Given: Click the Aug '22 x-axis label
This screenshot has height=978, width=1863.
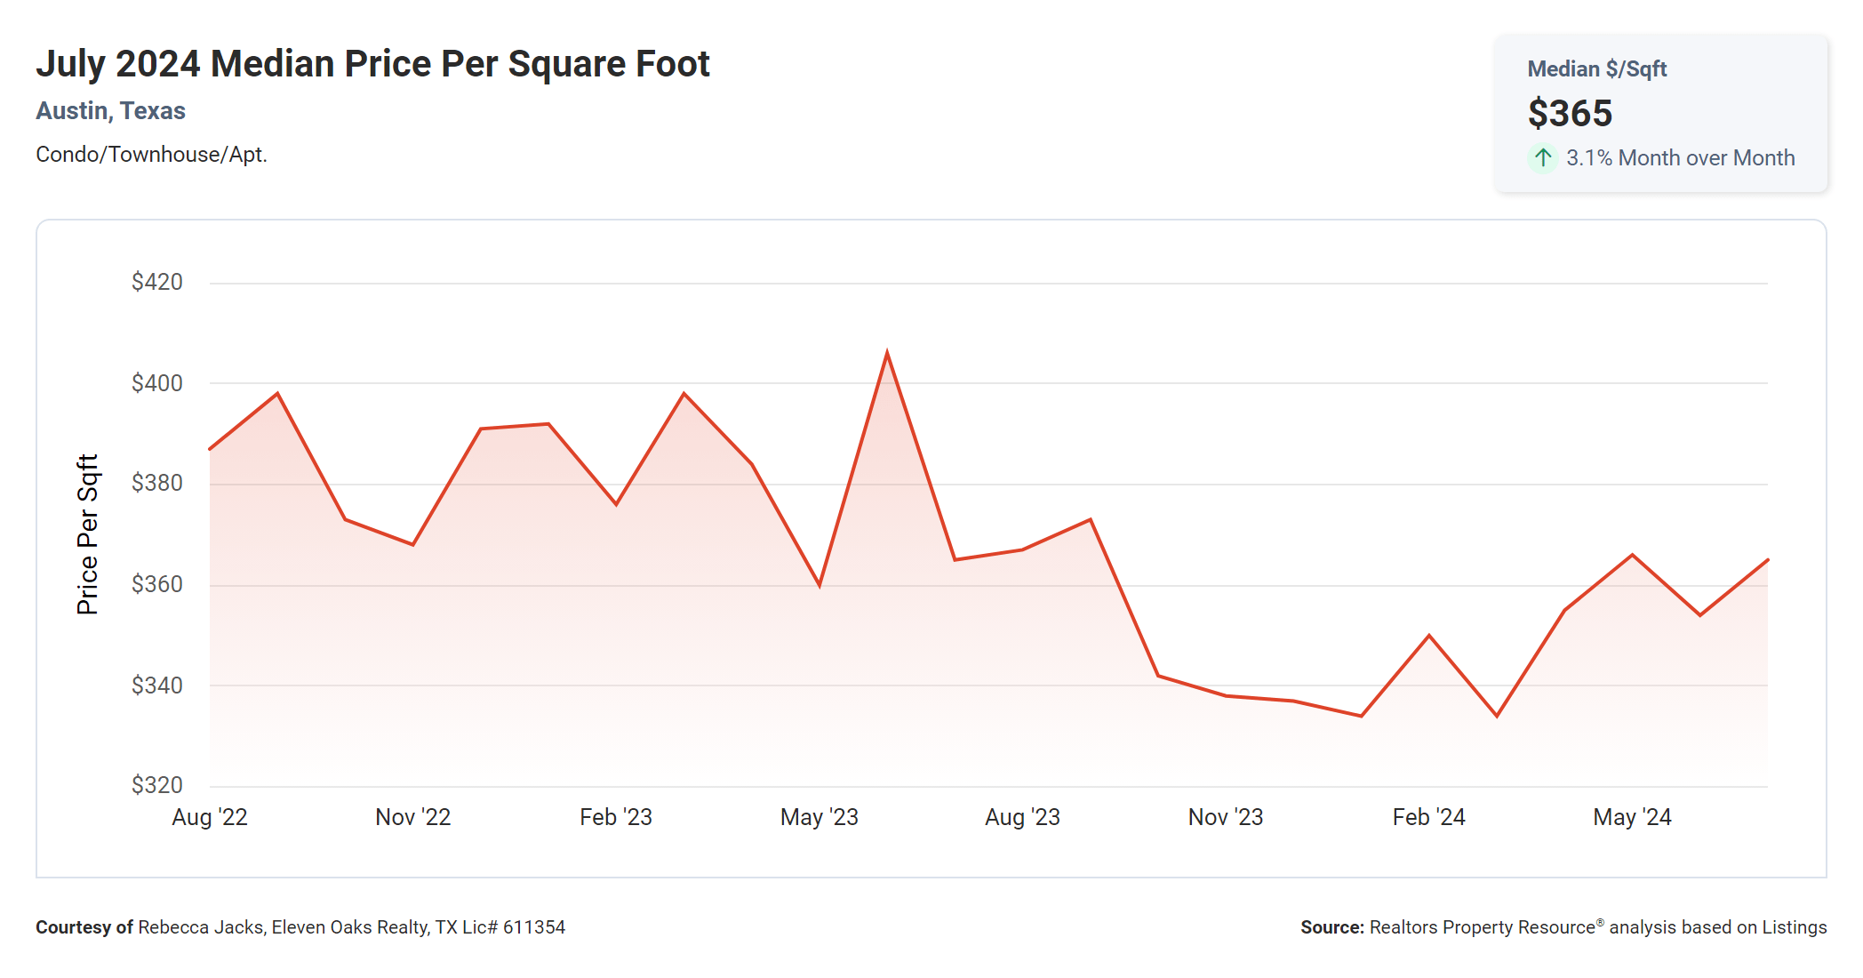Looking at the screenshot, I should click(210, 817).
